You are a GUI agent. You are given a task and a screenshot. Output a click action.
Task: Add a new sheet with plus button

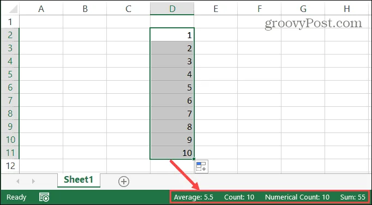124,182
